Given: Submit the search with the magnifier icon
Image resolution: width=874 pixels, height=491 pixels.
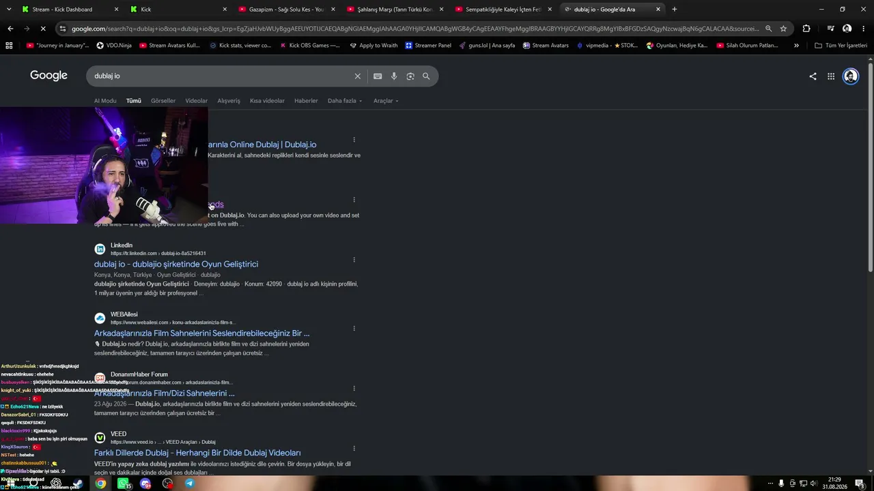Looking at the screenshot, I should [x=426, y=76].
